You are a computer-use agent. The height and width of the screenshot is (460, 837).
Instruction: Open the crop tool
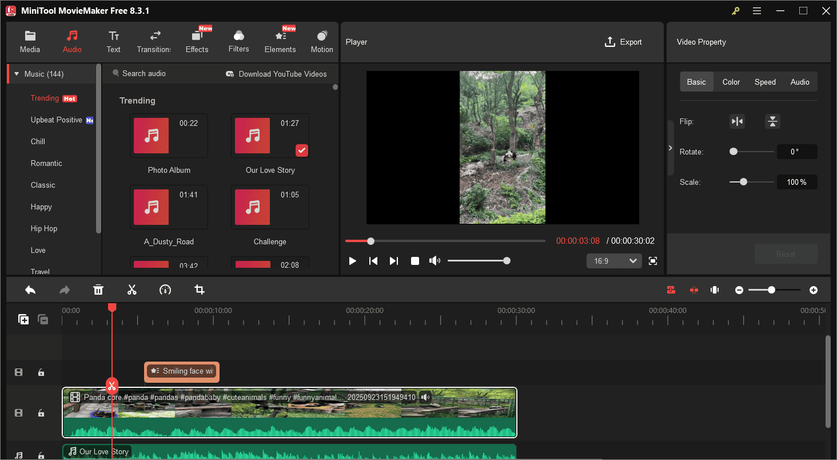[x=200, y=290]
